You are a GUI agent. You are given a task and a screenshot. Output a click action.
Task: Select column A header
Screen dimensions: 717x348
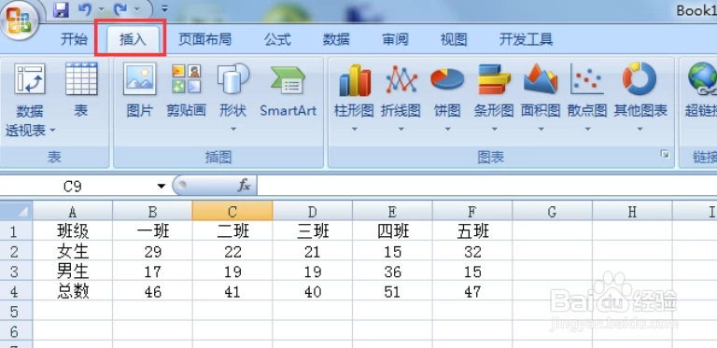[72, 212]
